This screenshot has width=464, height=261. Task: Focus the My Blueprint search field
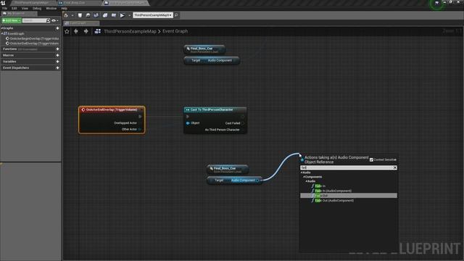(x=34, y=20)
